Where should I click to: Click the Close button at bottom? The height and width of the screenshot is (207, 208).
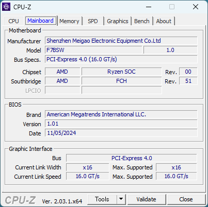(x=186, y=199)
